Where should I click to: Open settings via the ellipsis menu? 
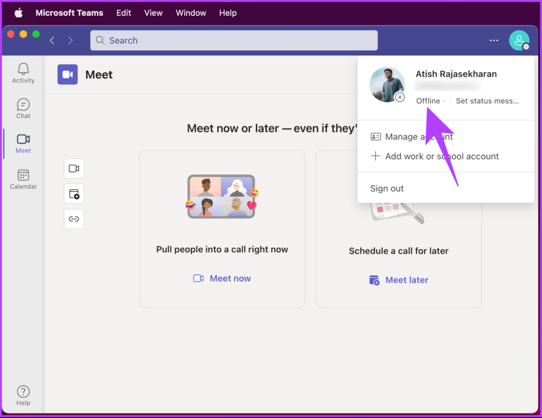[x=494, y=40]
